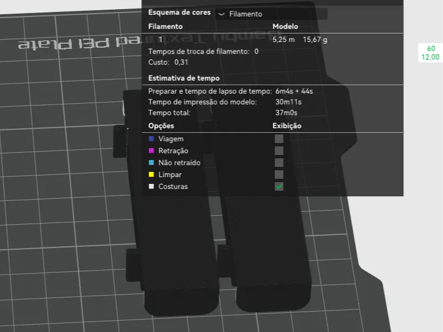
Task: Enable the Limpar display checkbox
Action: tap(279, 174)
